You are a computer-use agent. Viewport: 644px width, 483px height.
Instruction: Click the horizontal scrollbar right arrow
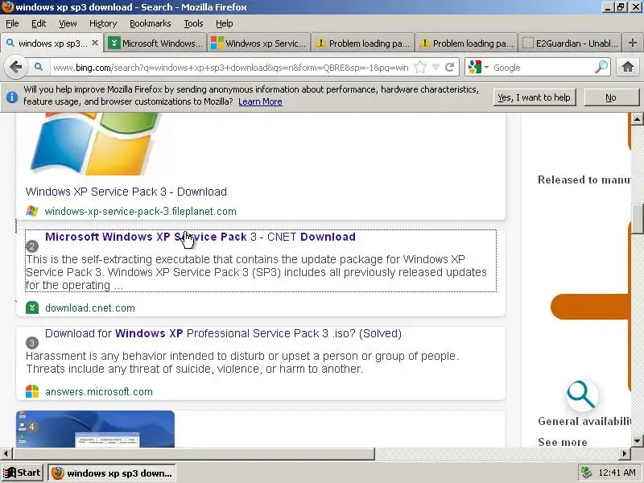(x=625, y=454)
